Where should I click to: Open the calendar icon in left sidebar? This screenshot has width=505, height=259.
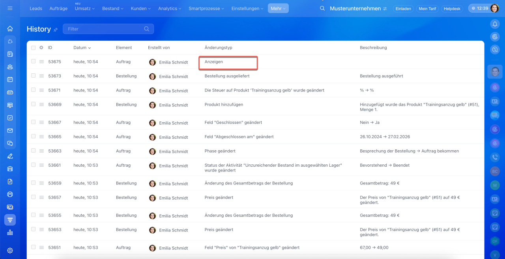pyautogui.click(x=10, y=79)
